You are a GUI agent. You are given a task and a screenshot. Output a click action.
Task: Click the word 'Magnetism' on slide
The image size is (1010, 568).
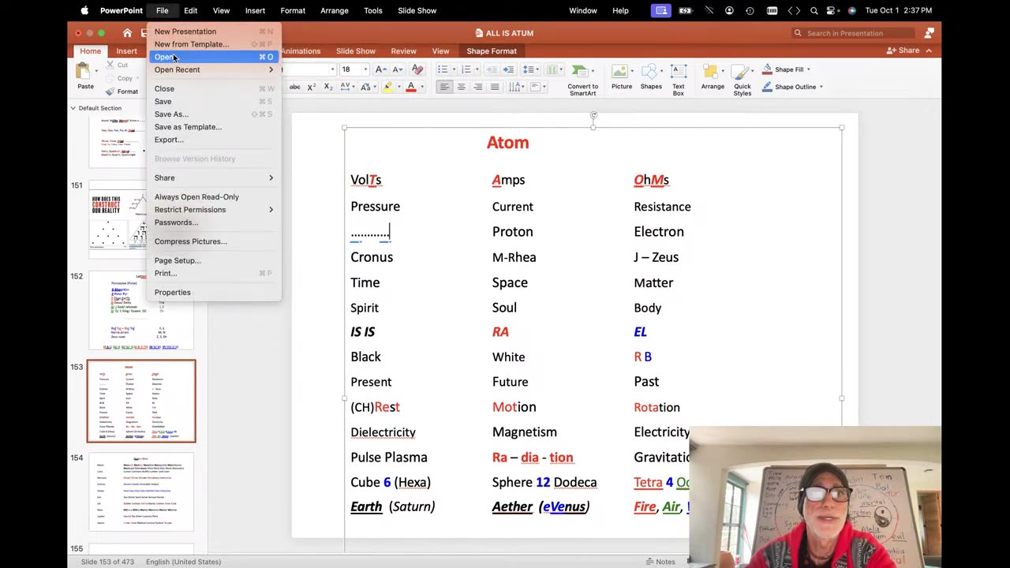pyautogui.click(x=525, y=432)
